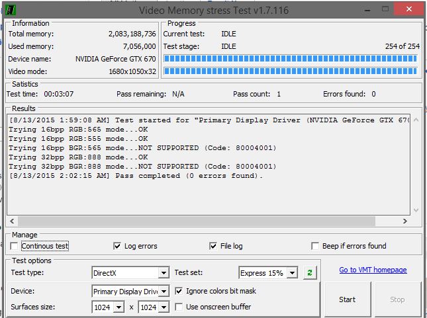Click the horizontal scrollbar thumb in Results

(197, 221)
